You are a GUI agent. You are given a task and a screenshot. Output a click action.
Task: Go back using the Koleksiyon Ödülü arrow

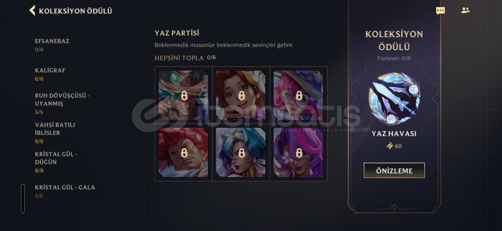pyautogui.click(x=32, y=11)
